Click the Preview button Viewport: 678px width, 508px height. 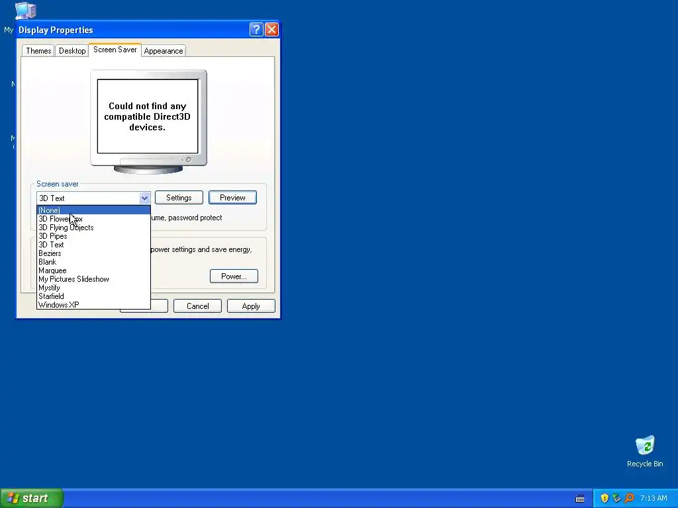232,197
